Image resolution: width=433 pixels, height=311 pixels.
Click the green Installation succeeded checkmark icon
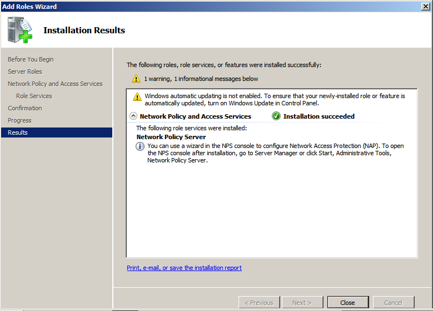point(276,116)
